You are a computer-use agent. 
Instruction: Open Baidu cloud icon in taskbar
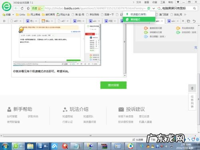click(x=54, y=146)
